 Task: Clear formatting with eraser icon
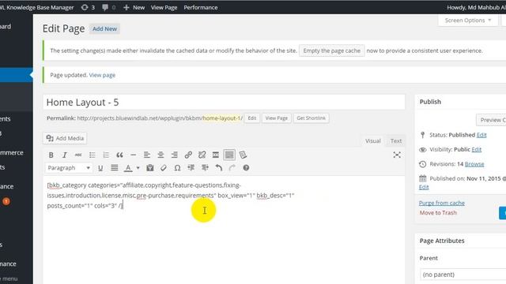164,168
